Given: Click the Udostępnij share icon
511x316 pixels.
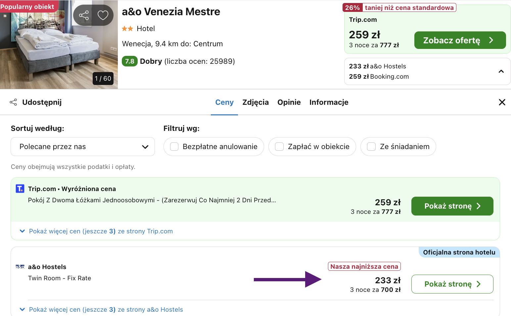Looking at the screenshot, I should point(13,102).
